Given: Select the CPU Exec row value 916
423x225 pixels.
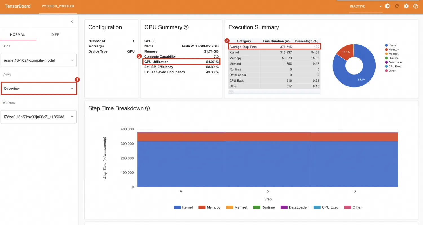Looking at the screenshot, I should 289,81.
